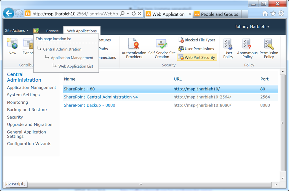Select Application Management in breadcrumb popup

click(x=72, y=58)
